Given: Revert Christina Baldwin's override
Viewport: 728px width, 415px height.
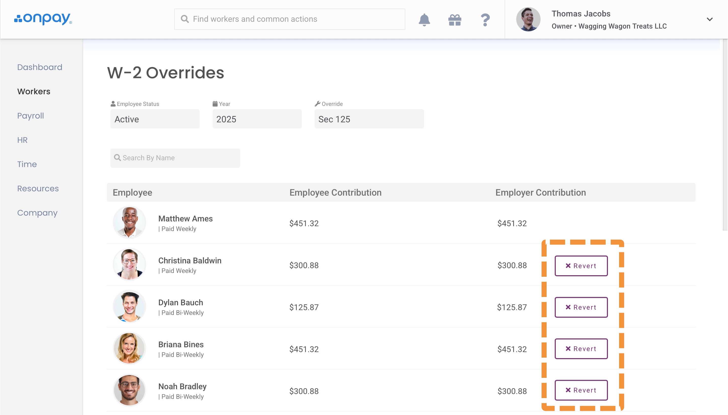Looking at the screenshot, I should click(x=581, y=266).
